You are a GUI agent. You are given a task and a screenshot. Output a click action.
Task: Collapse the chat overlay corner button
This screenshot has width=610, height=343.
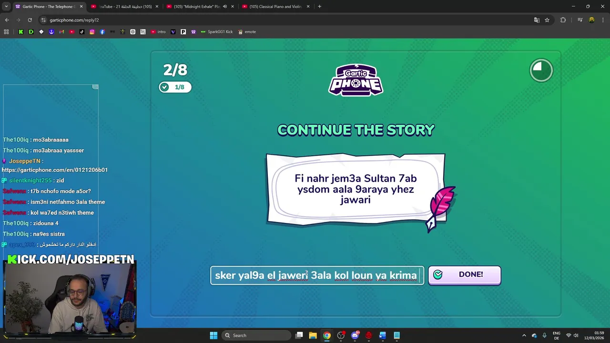[95, 87]
